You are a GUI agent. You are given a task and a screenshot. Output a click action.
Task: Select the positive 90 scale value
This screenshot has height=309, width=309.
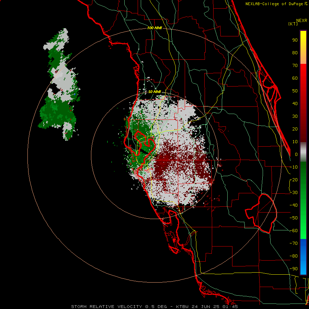(x=295, y=40)
